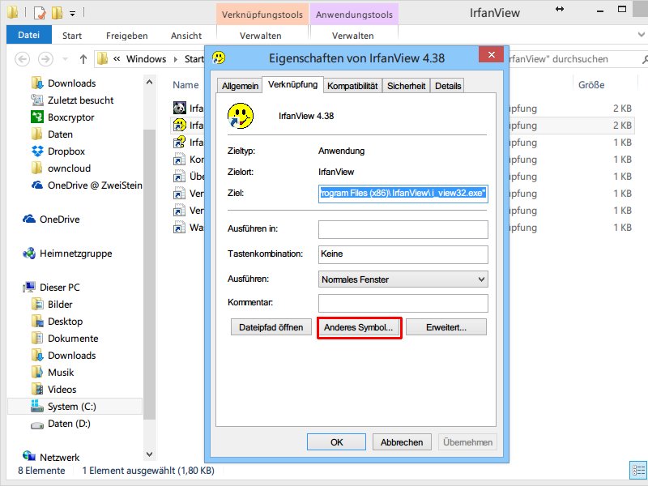This screenshot has height=486, width=648.
Task: Open advanced options with Erweitert...
Action: point(446,327)
